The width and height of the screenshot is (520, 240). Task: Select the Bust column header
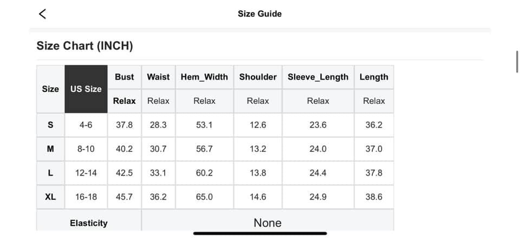pos(125,77)
